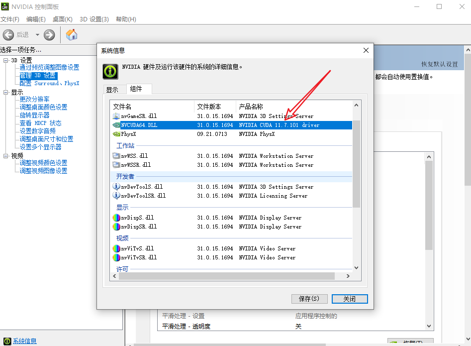Click the forward navigation arrow

pos(49,35)
